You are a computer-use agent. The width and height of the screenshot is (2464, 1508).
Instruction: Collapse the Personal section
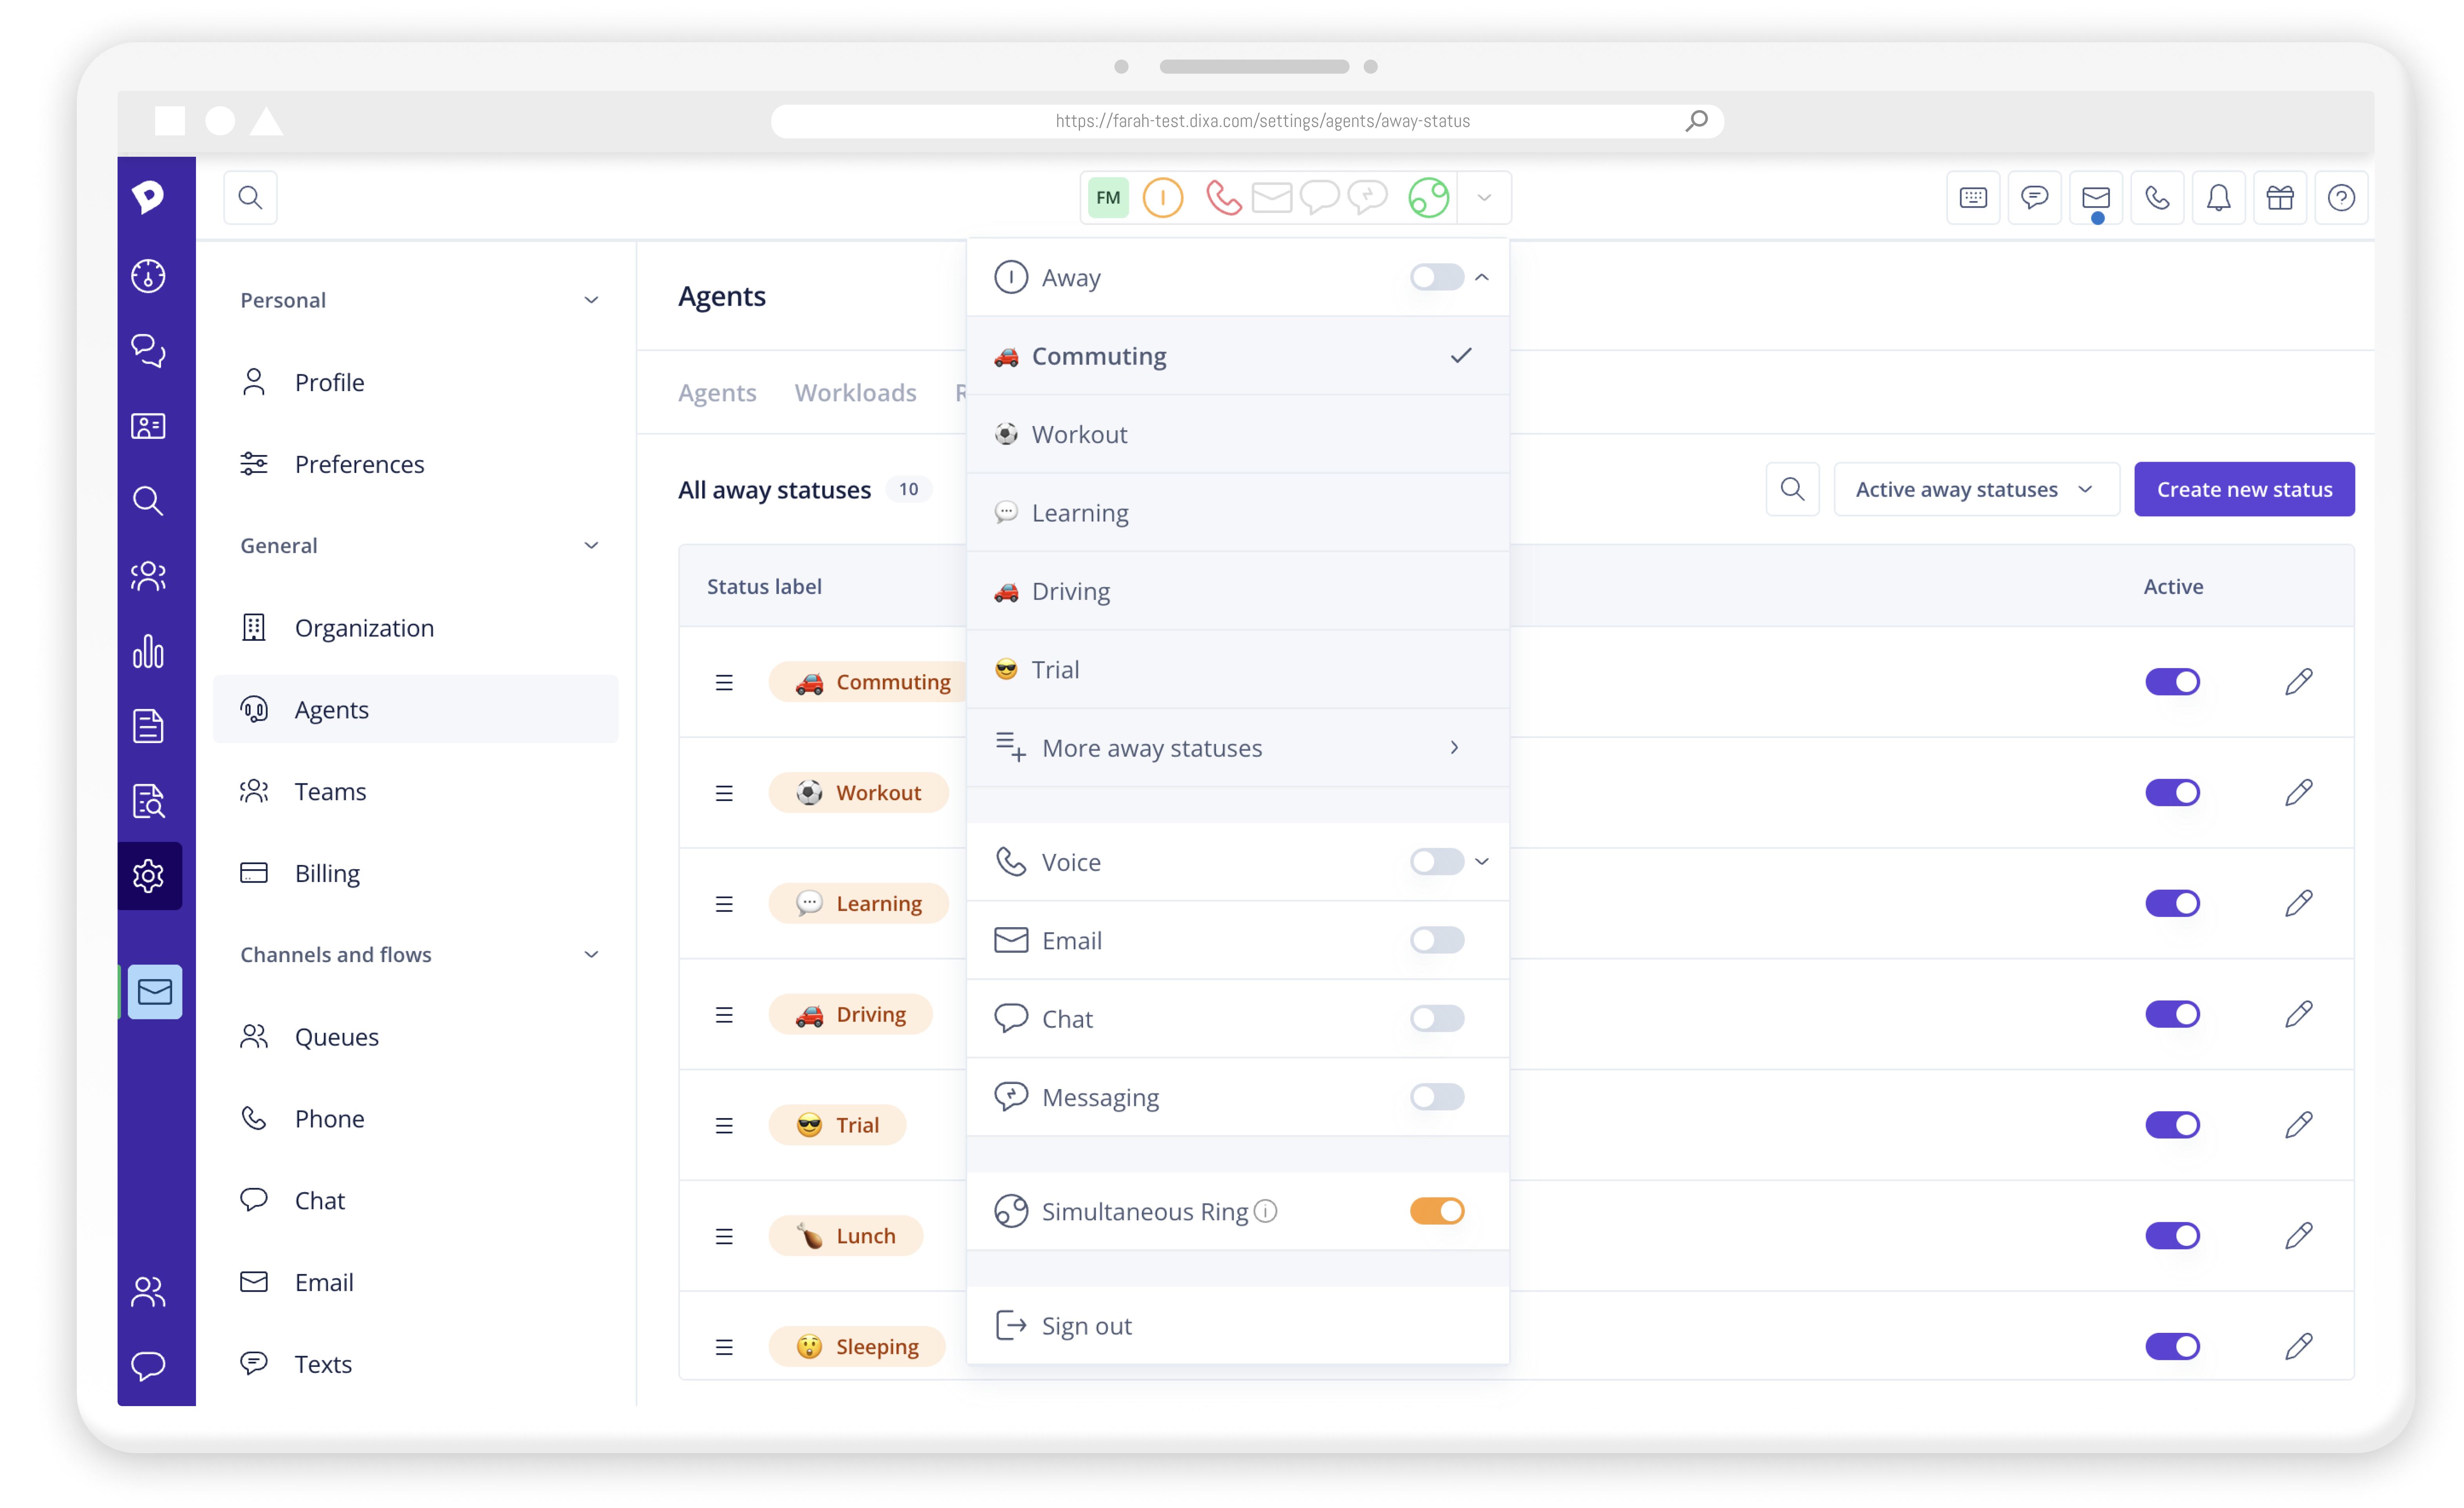pos(591,300)
